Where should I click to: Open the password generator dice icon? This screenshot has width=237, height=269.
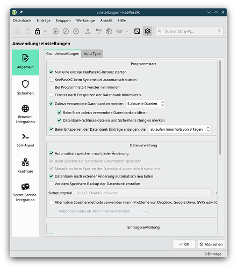pyautogui.click(x=137, y=31)
